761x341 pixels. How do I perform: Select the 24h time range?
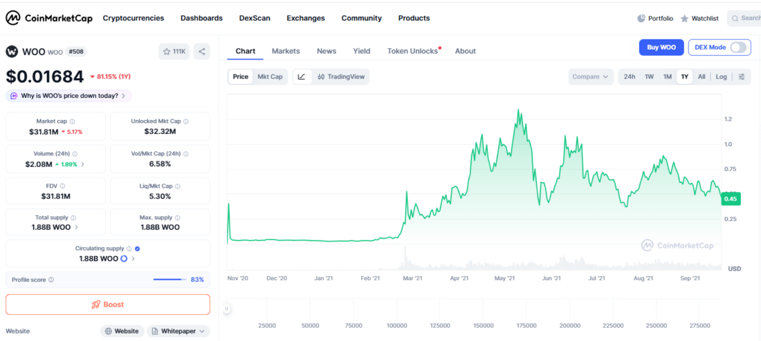630,77
